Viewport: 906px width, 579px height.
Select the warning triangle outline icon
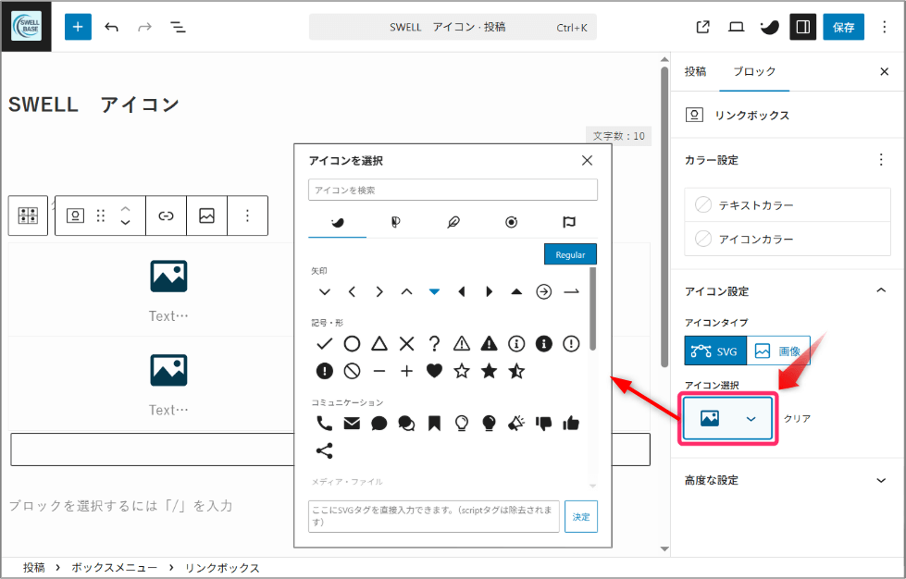point(462,344)
